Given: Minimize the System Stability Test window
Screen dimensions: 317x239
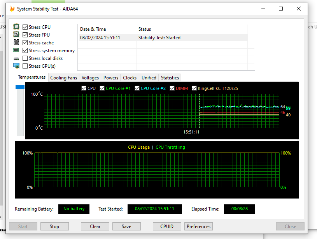Looking at the screenshot, I should pyautogui.click(x=263, y=9).
